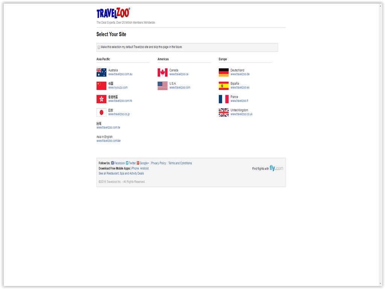Click the United Kingdom flag icon

[224, 113]
